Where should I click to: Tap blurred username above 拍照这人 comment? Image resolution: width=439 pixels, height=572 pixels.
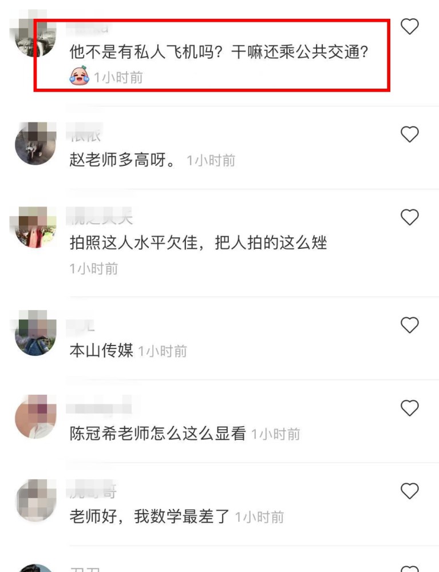click(x=100, y=217)
